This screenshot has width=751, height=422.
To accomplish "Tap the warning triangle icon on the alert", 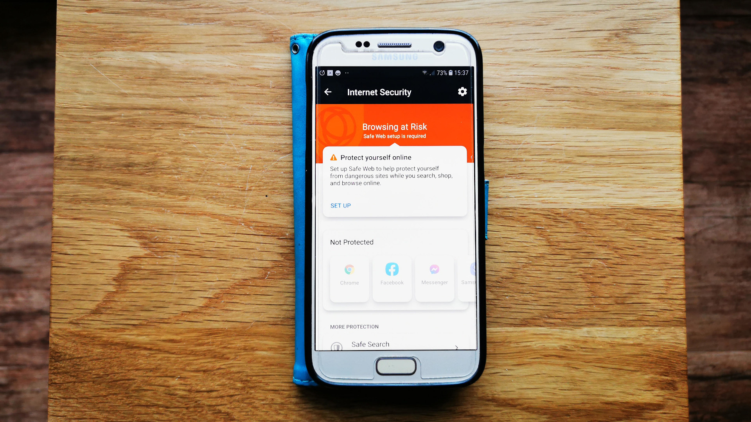I will point(334,157).
